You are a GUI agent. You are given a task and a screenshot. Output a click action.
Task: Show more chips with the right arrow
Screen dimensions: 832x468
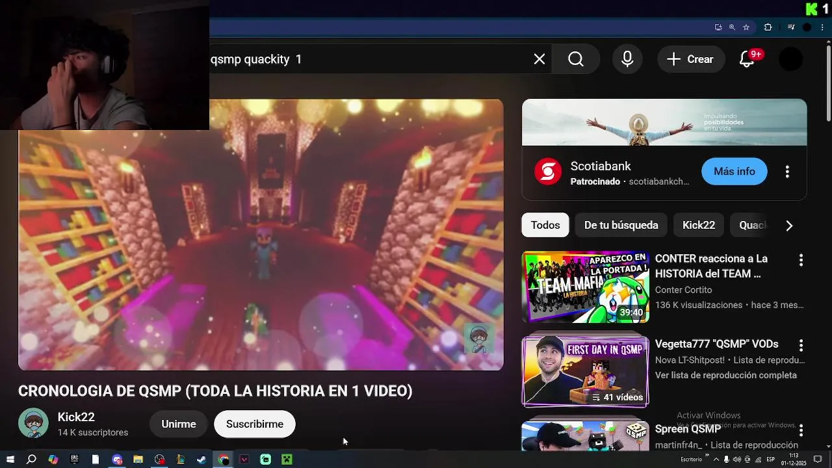coord(789,226)
